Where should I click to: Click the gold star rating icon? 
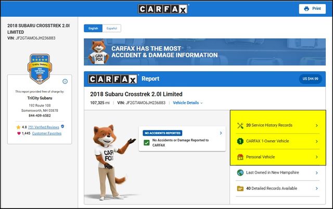coord(19,127)
